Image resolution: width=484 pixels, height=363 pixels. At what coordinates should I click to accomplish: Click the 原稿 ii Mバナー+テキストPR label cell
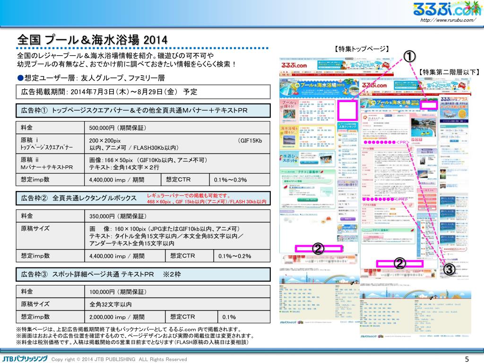50,163
